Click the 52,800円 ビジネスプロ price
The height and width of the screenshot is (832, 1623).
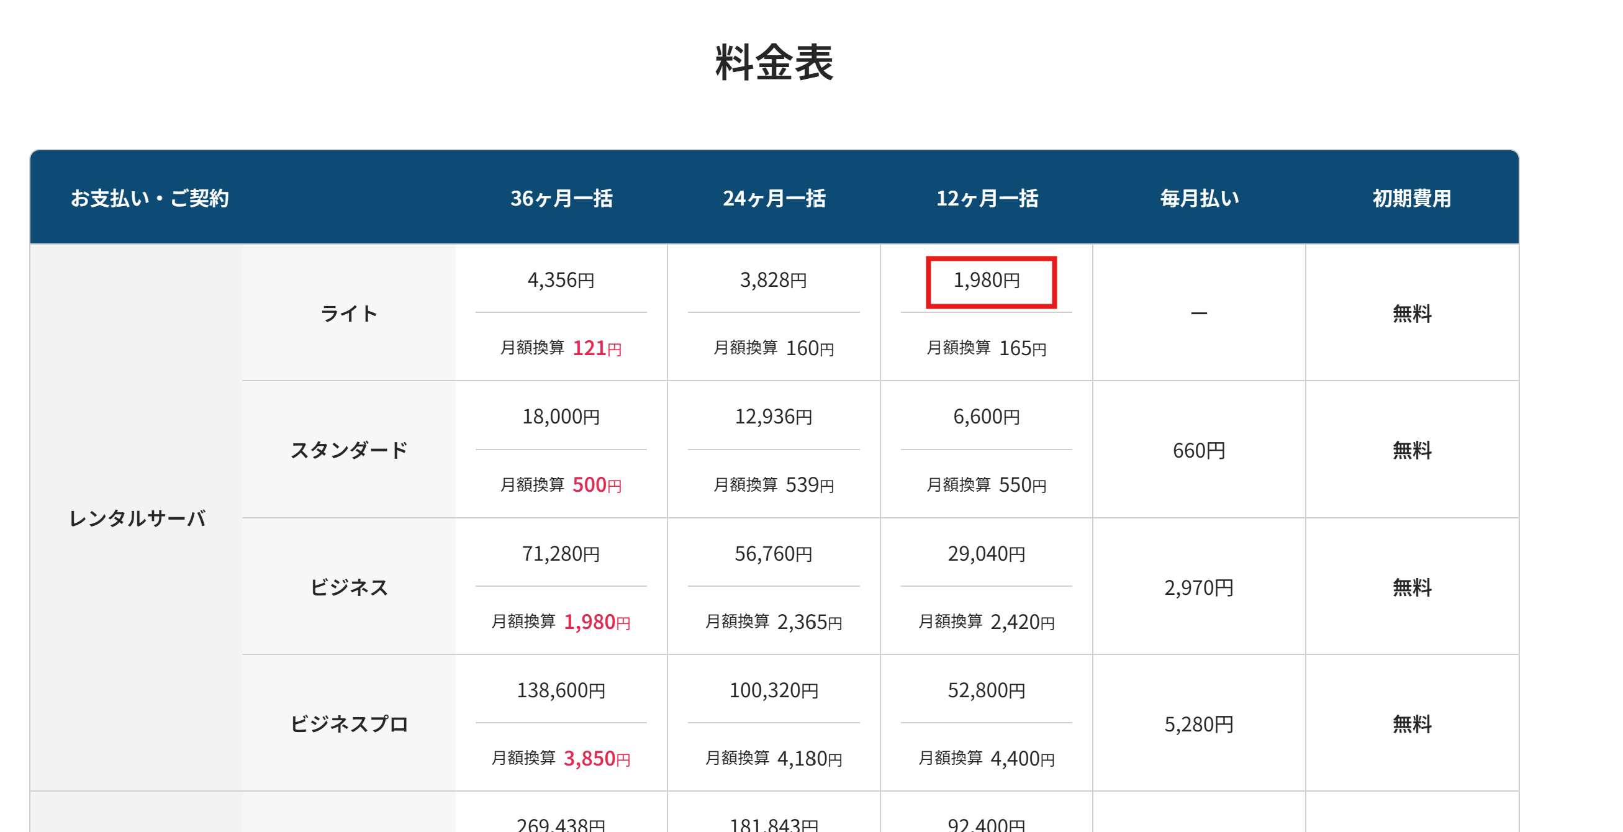click(x=987, y=690)
